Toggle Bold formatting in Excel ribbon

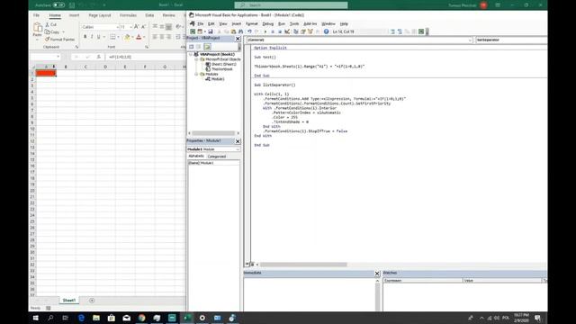click(x=85, y=37)
